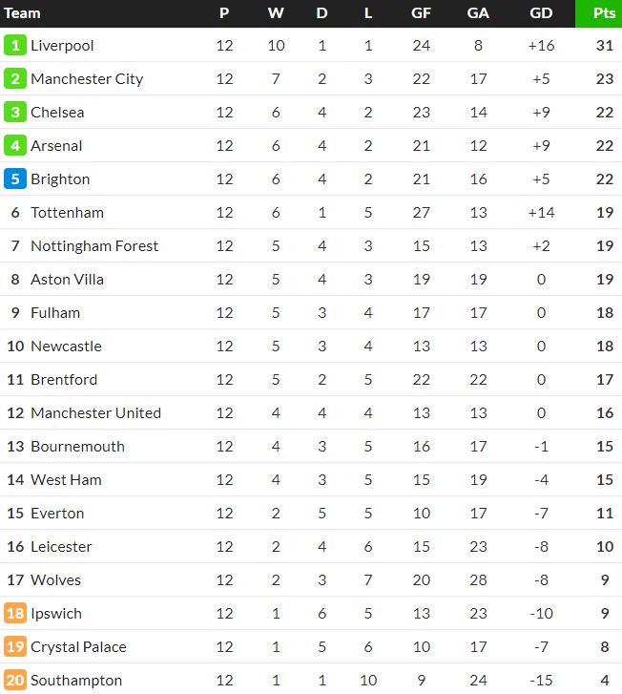
Task: Sort by the GF column header
Action: pyautogui.click(x=421, y=13)
